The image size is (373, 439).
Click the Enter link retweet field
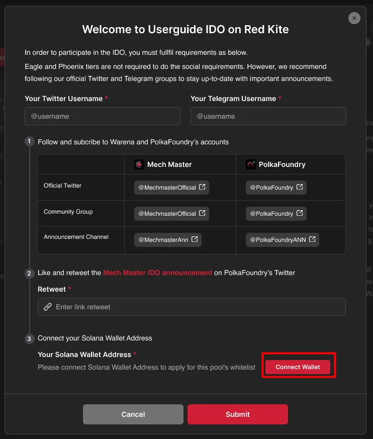(192, 307)
